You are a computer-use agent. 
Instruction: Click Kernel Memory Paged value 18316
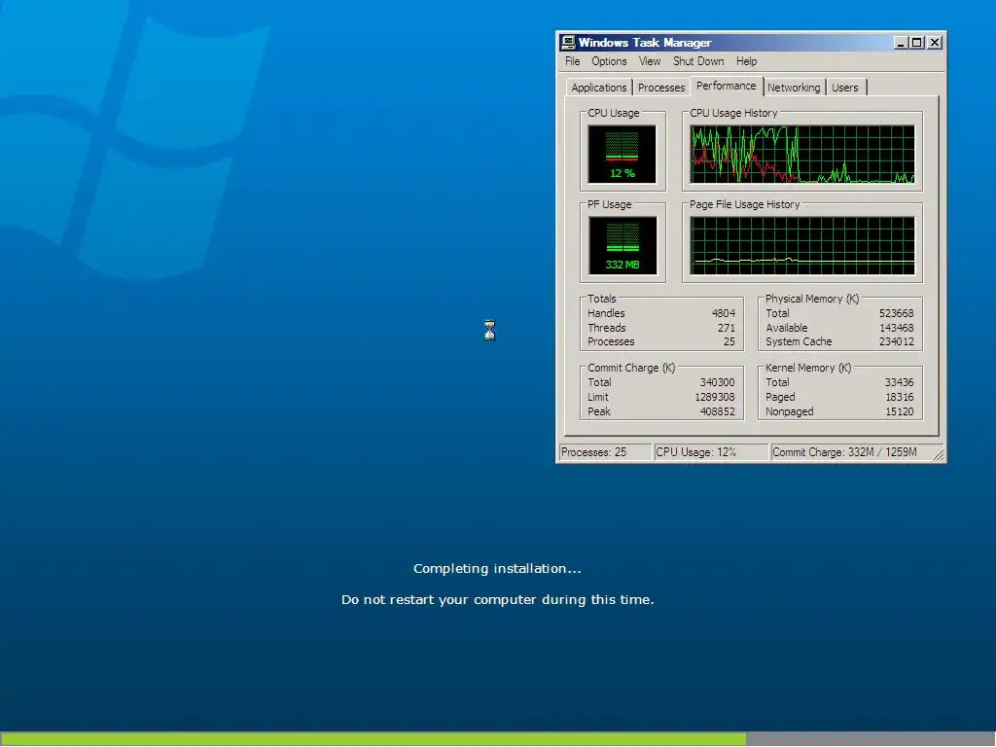(899, 397)
